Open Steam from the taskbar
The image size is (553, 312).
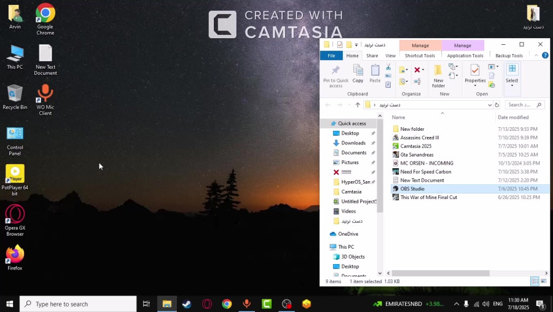[x=187, y=304]
